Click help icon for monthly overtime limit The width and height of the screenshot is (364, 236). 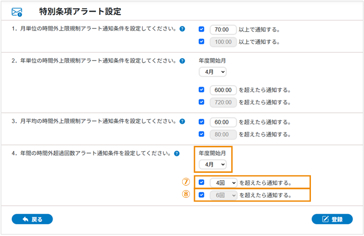pyautogui.click(x=182, y=29)
